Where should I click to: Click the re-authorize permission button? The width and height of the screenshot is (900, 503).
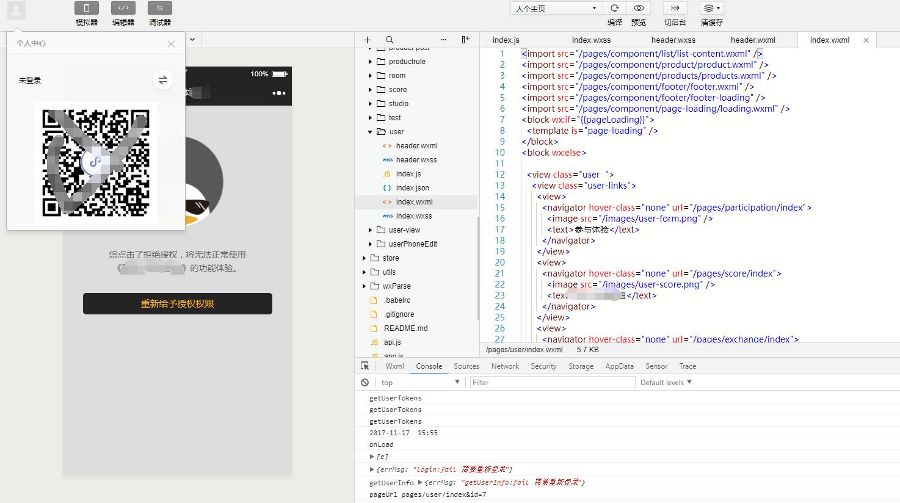coord(178,304)
